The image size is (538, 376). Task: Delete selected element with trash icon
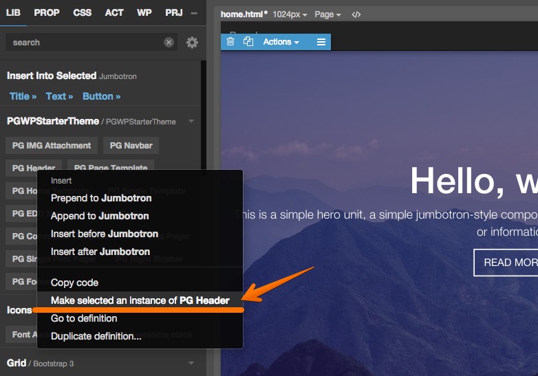(x=230, y=42)
